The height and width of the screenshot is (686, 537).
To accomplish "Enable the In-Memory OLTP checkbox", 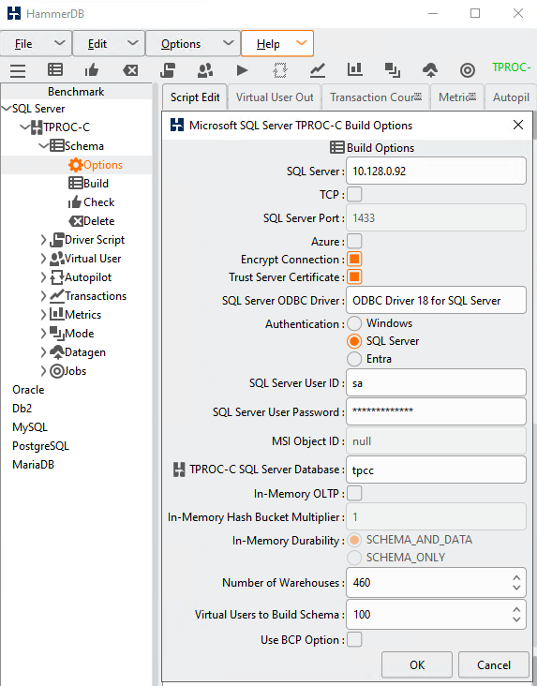I will coord(354,493).
